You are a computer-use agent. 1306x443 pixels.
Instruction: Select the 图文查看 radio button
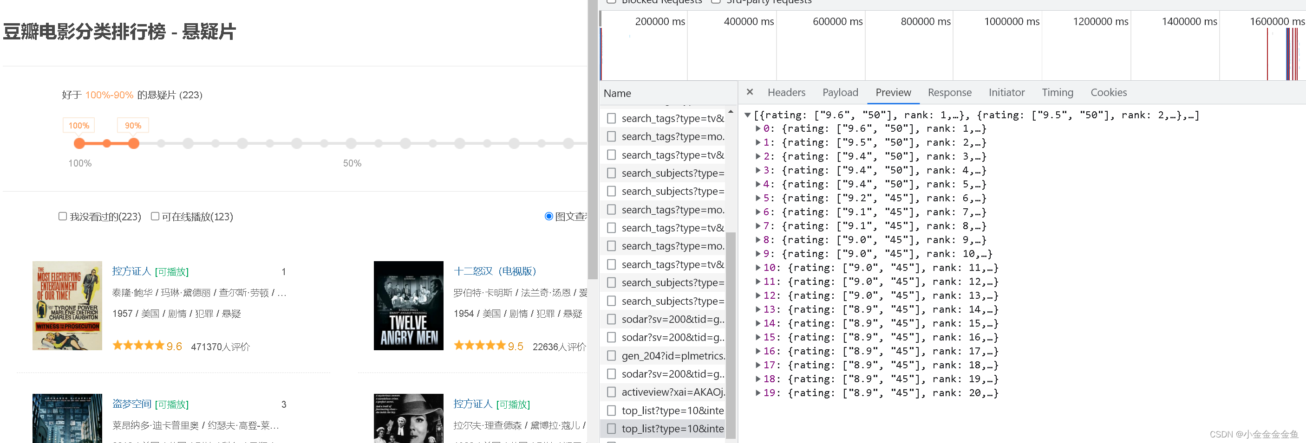(549, 217)
